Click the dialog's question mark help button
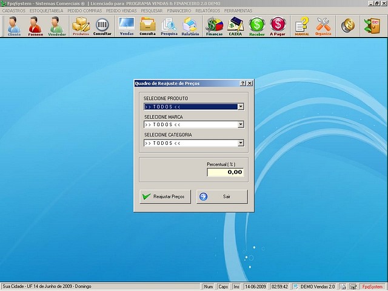 [242, 83]
